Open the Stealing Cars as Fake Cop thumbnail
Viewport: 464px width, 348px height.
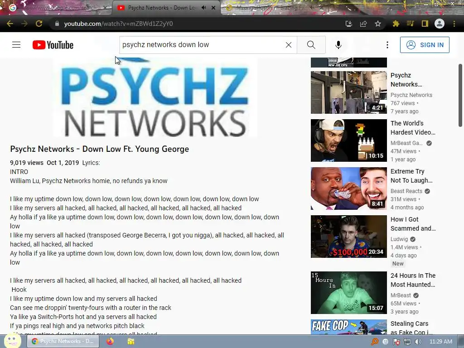348,327
